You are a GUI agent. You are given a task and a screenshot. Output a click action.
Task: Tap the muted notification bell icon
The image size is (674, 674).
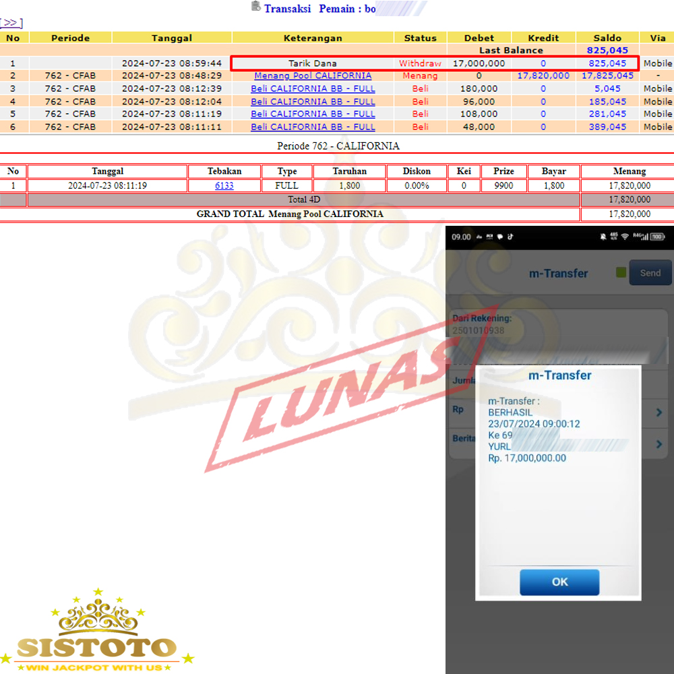(x=603, y=237)
